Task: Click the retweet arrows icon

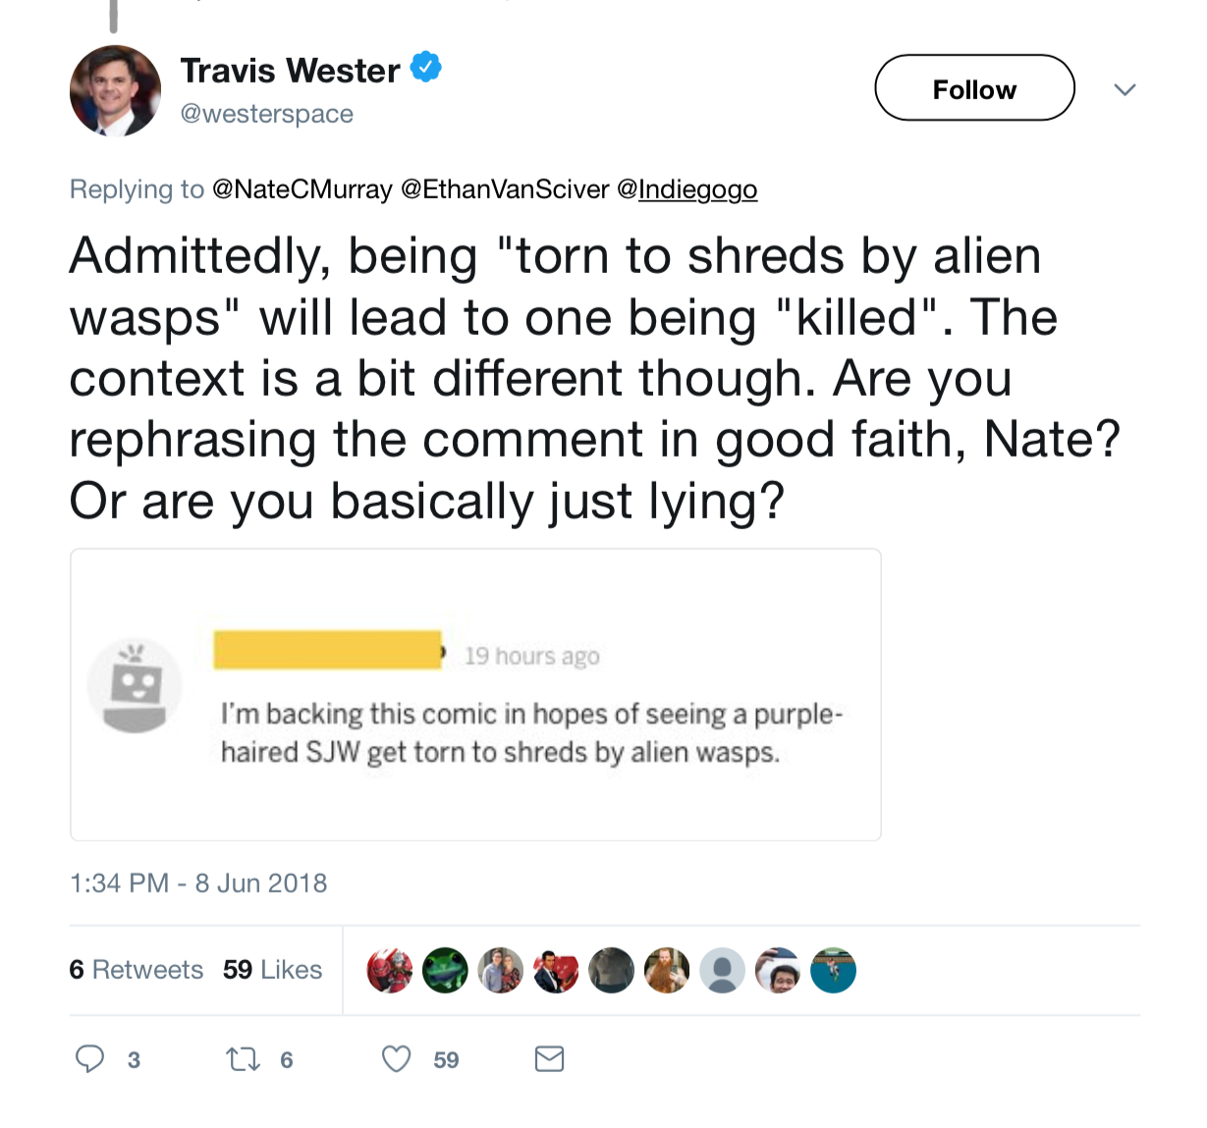Action: coord(243,1059)
